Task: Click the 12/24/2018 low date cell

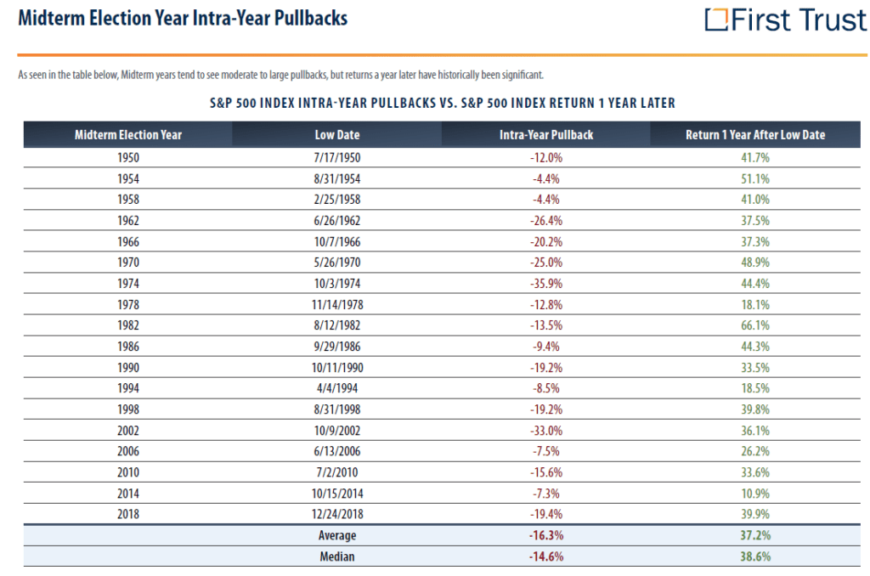Action: click(336, 515)
